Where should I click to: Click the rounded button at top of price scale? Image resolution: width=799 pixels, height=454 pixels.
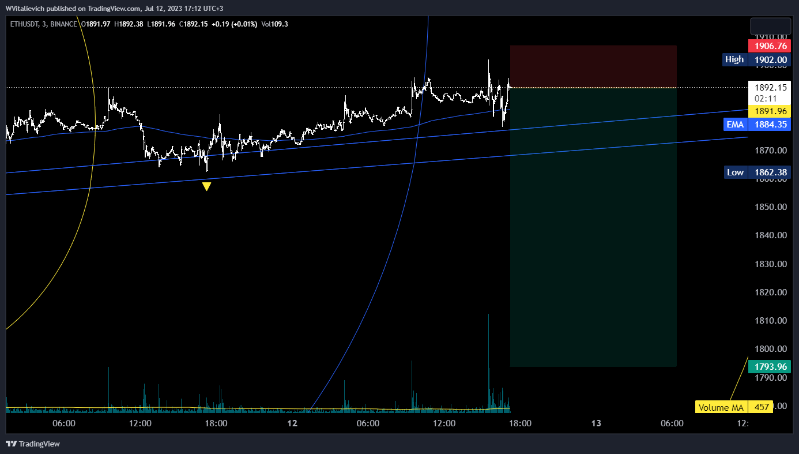pos(770,27)
